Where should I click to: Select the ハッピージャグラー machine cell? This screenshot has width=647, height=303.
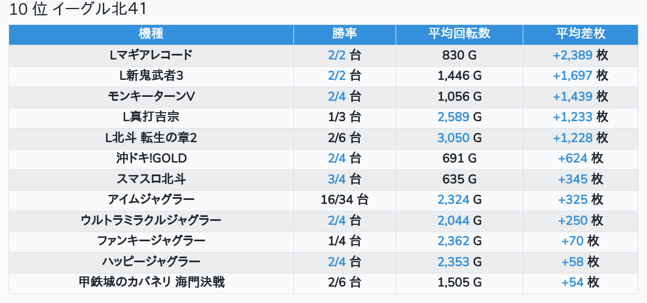[x=151, y=262]
